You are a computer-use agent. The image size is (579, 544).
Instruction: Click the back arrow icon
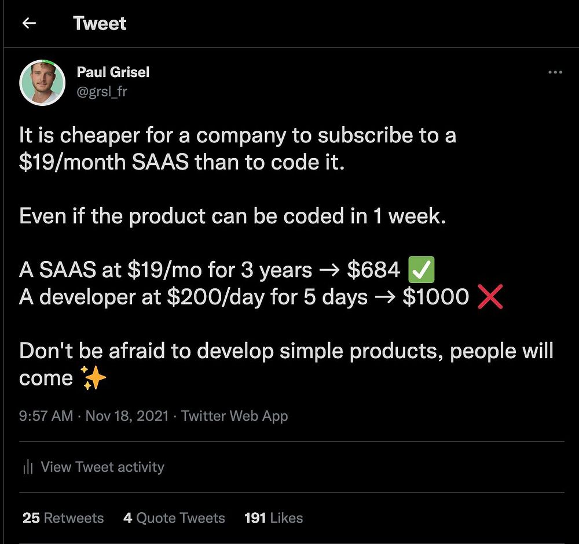coord(29,23)
